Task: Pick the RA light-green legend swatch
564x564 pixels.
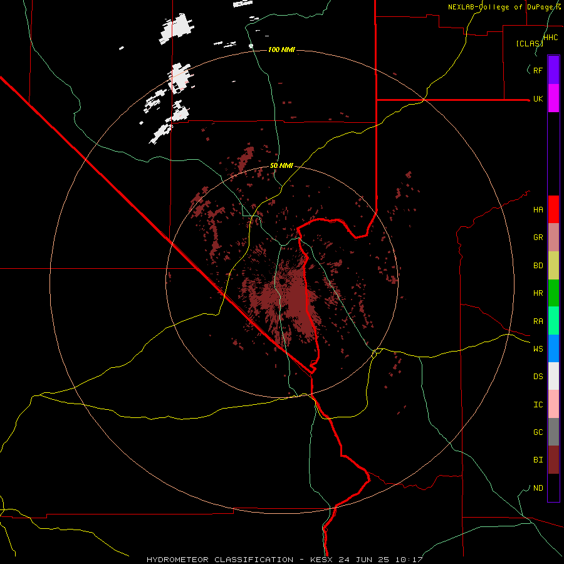Action: pos(553,321)
